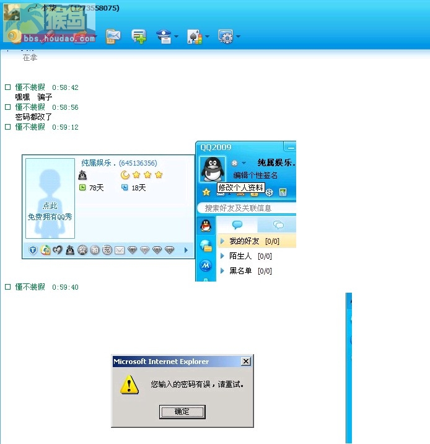Click 编辑个性签名 to edit the signature
Viewport: 430px width, 444px height.
(x=255, y=175)
